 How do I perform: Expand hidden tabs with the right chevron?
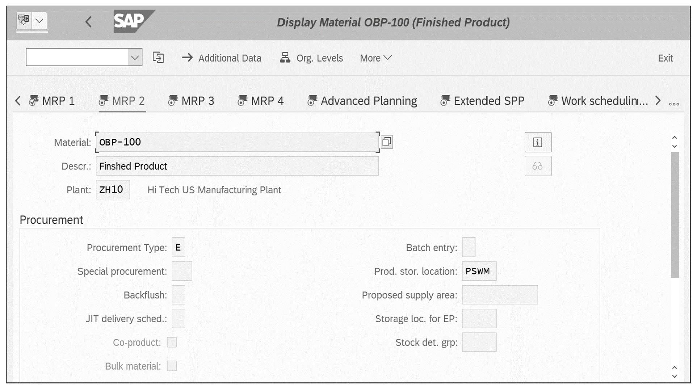click(658, 101)
